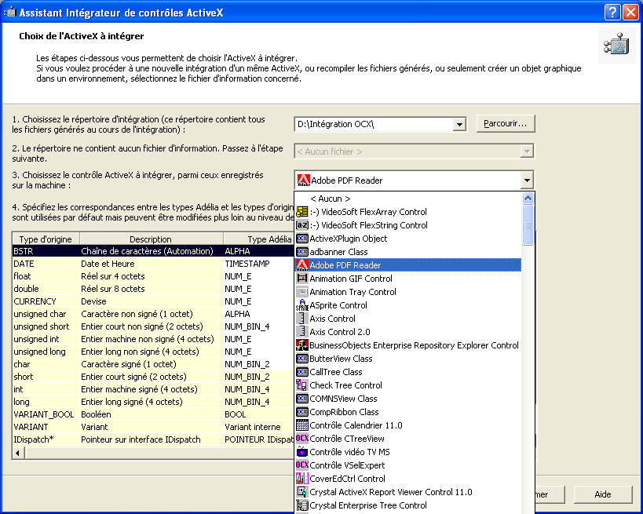Click the Contrôle vidéo TV MS icon

(302, 452)
